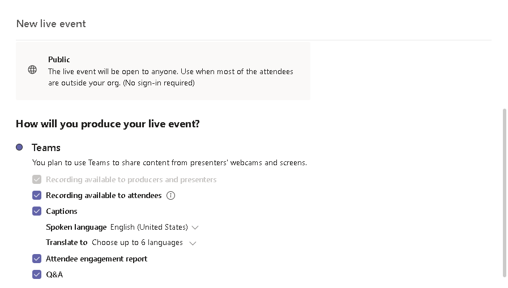
Task: Click the info icon next to Recording available to attendees
Action: coord(171,196)
